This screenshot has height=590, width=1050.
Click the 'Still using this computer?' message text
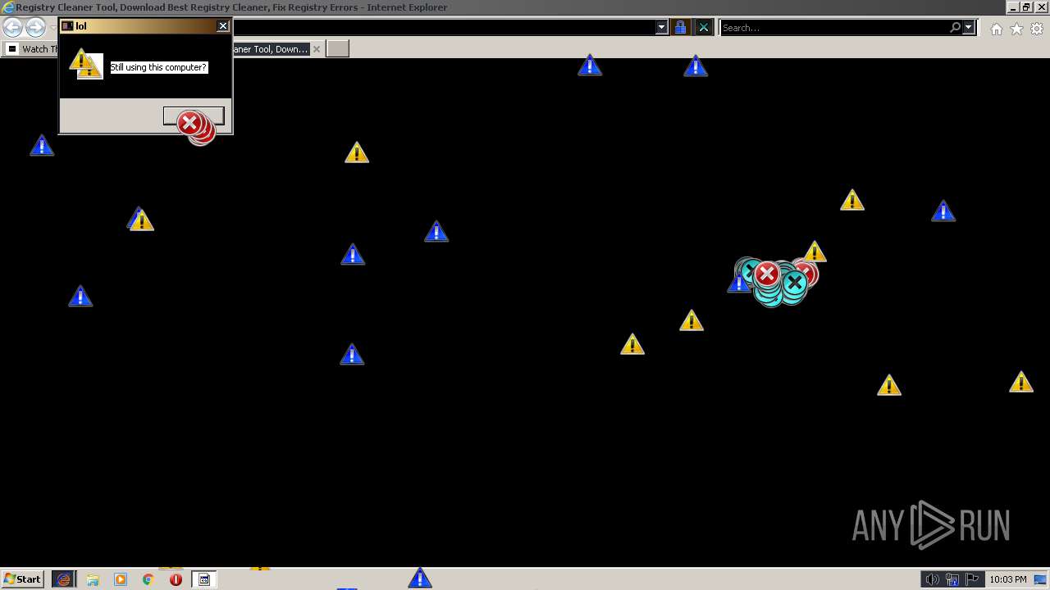(158, 67)
